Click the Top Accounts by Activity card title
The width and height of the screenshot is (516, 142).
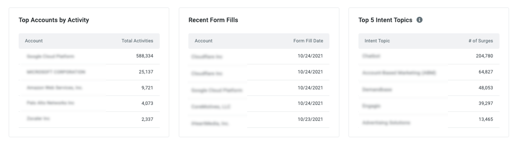tap(54, 20)
